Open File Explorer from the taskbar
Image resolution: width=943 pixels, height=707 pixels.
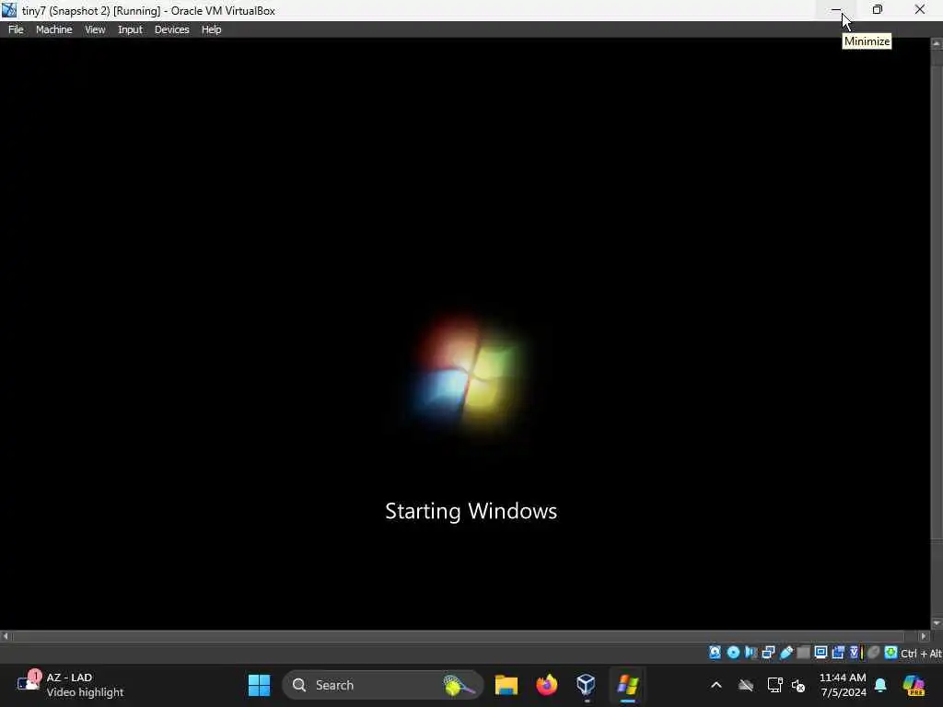506,685
